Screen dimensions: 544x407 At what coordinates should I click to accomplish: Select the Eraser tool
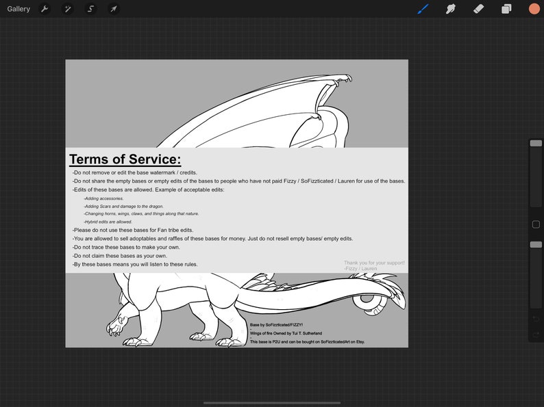(478, 9)
